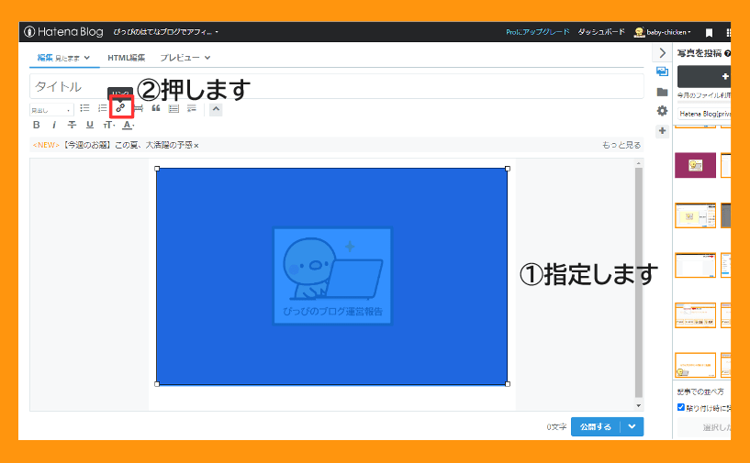The width and height of the screenshot is (750, 463).
Task: Open the baby-chicken account menu
Action: click(663, 32)
